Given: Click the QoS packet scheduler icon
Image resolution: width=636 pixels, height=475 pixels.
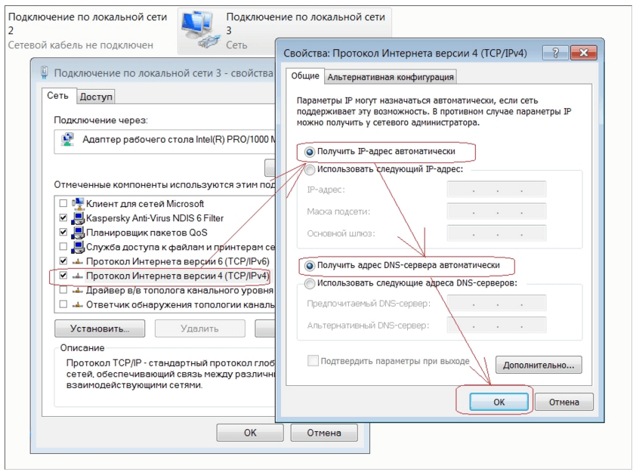Looking at the screenshot, I should (77, 233).
